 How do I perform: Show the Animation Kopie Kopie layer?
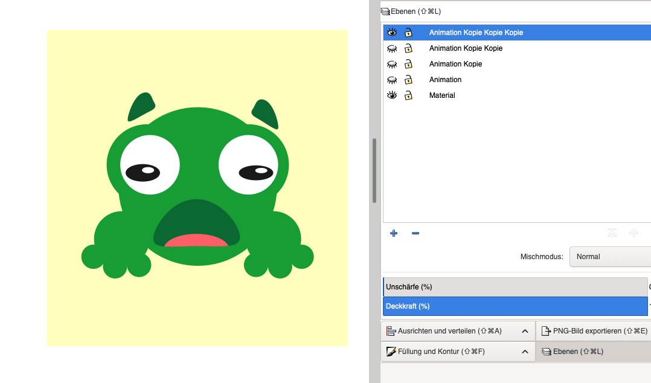[392, 48]
